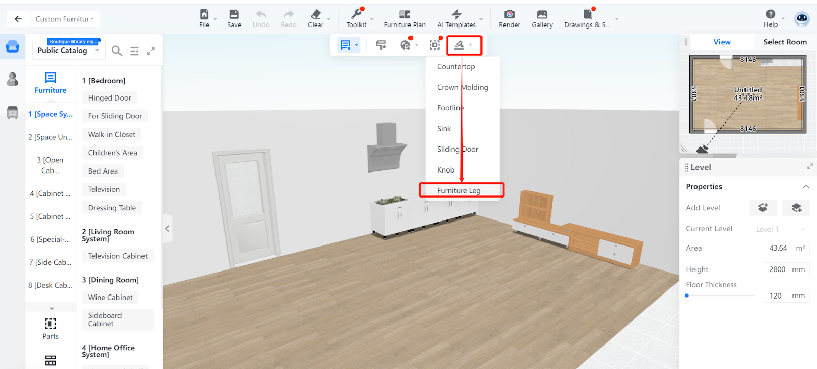Click the Hinged Door category button
Viewport: 817px width, 369px height.
[x=109, y=98]
